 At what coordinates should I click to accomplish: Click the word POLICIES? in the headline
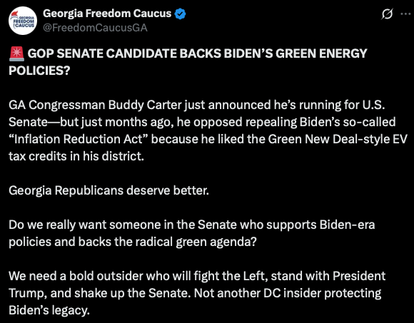pyautogui.click(x=39, y=71)
